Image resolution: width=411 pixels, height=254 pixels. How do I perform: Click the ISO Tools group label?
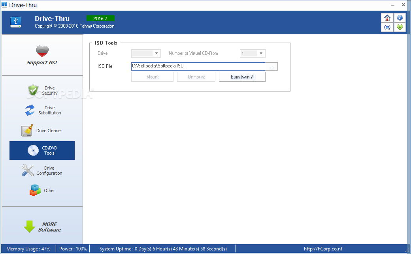[106, 43]
